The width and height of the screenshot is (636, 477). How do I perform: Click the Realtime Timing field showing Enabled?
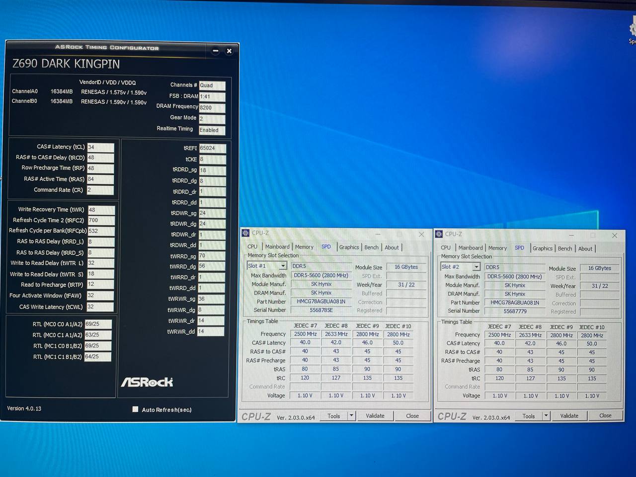(x=212, y=130)
